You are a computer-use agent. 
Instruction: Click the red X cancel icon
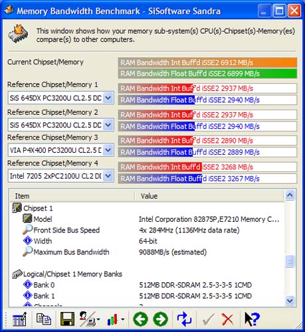[227, 319]
